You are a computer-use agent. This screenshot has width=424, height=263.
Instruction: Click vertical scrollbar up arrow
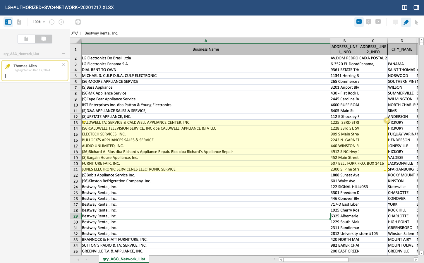[422, 40]
